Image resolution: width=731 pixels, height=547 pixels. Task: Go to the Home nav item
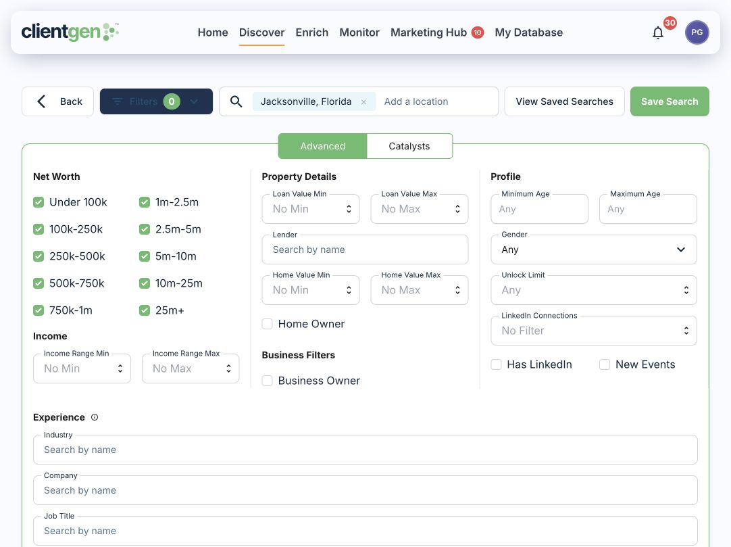tap(213, 32)
